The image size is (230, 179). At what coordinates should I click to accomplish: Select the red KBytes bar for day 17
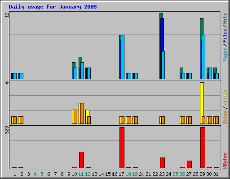click(x=122, y=148)
